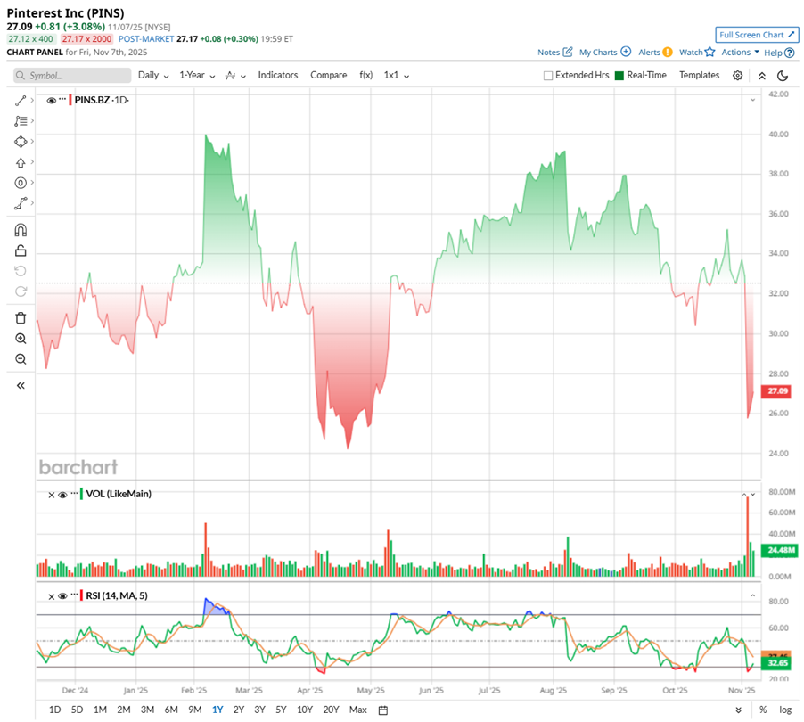Open Alerts warning icon
Screen dimensions: 804x722
667,52
